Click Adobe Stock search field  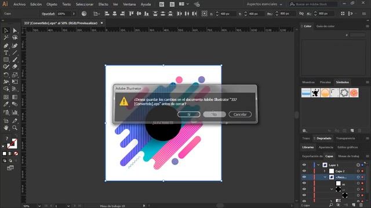[314, 4]
